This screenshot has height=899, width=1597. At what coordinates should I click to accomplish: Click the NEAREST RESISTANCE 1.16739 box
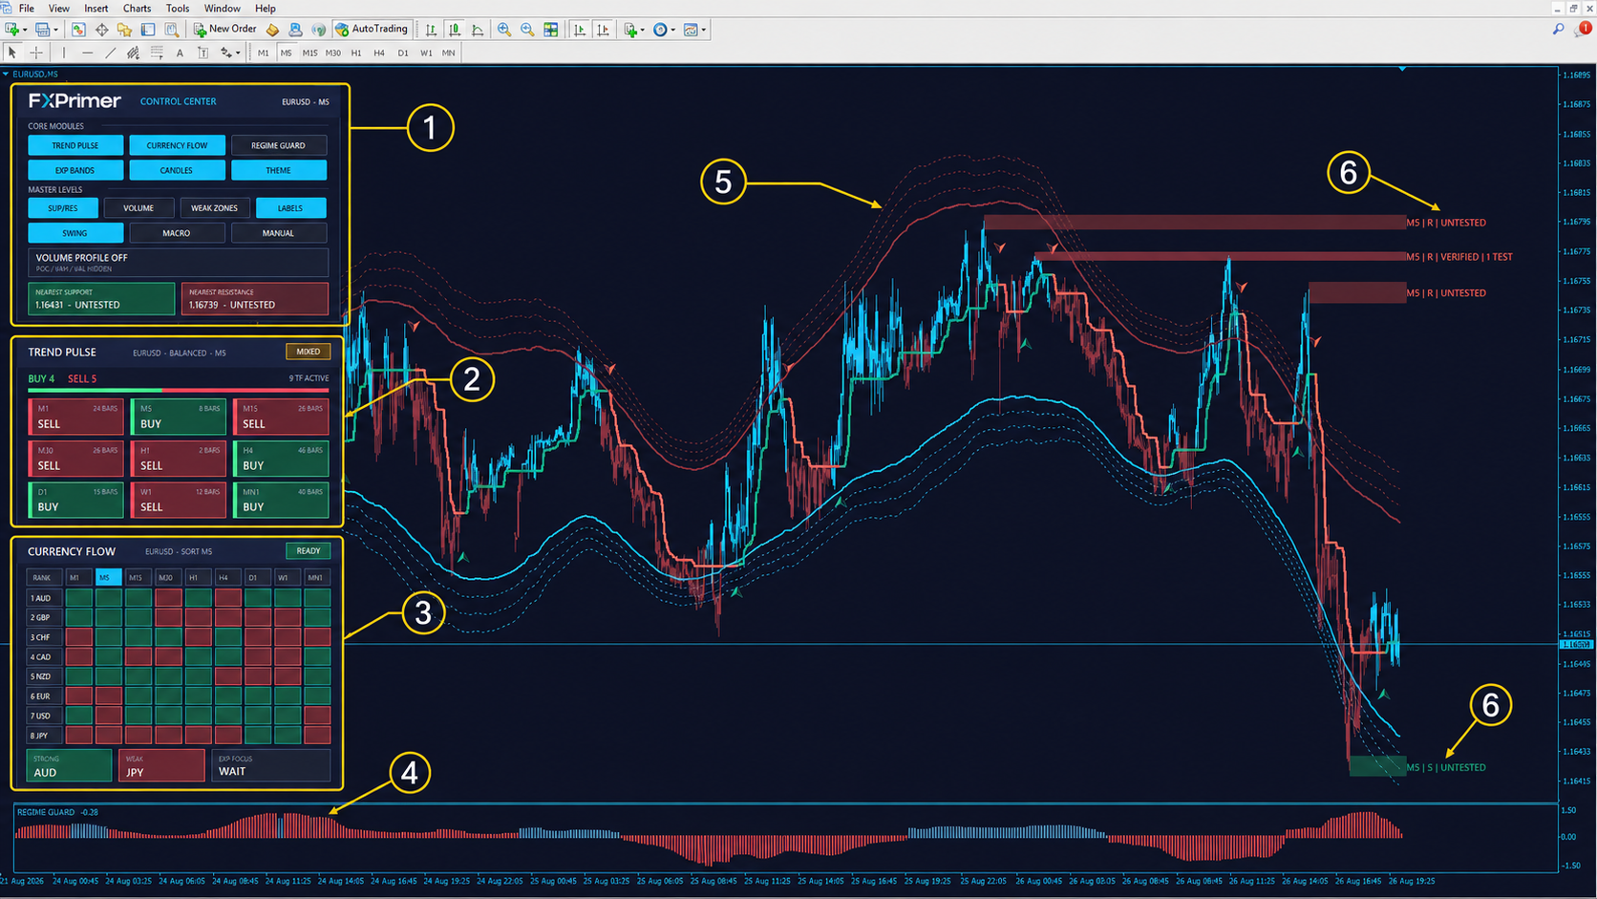click(255, 299)
